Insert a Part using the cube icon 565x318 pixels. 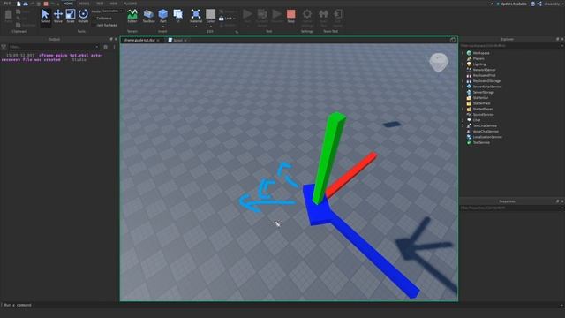[x=162, y=14]
